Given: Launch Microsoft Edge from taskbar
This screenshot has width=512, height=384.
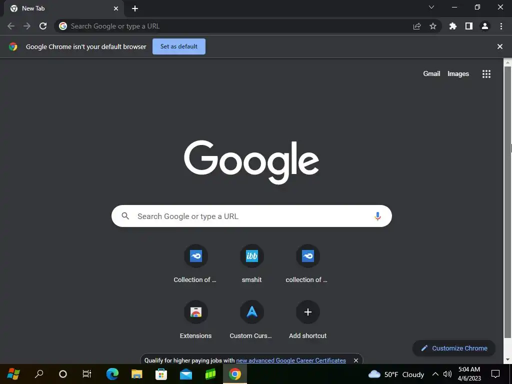Looking at the screenshot, I should 112,374.
